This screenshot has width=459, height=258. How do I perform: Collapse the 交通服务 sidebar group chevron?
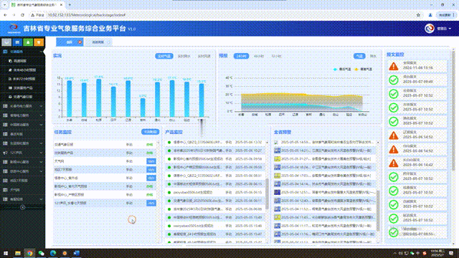pos(41,52)
